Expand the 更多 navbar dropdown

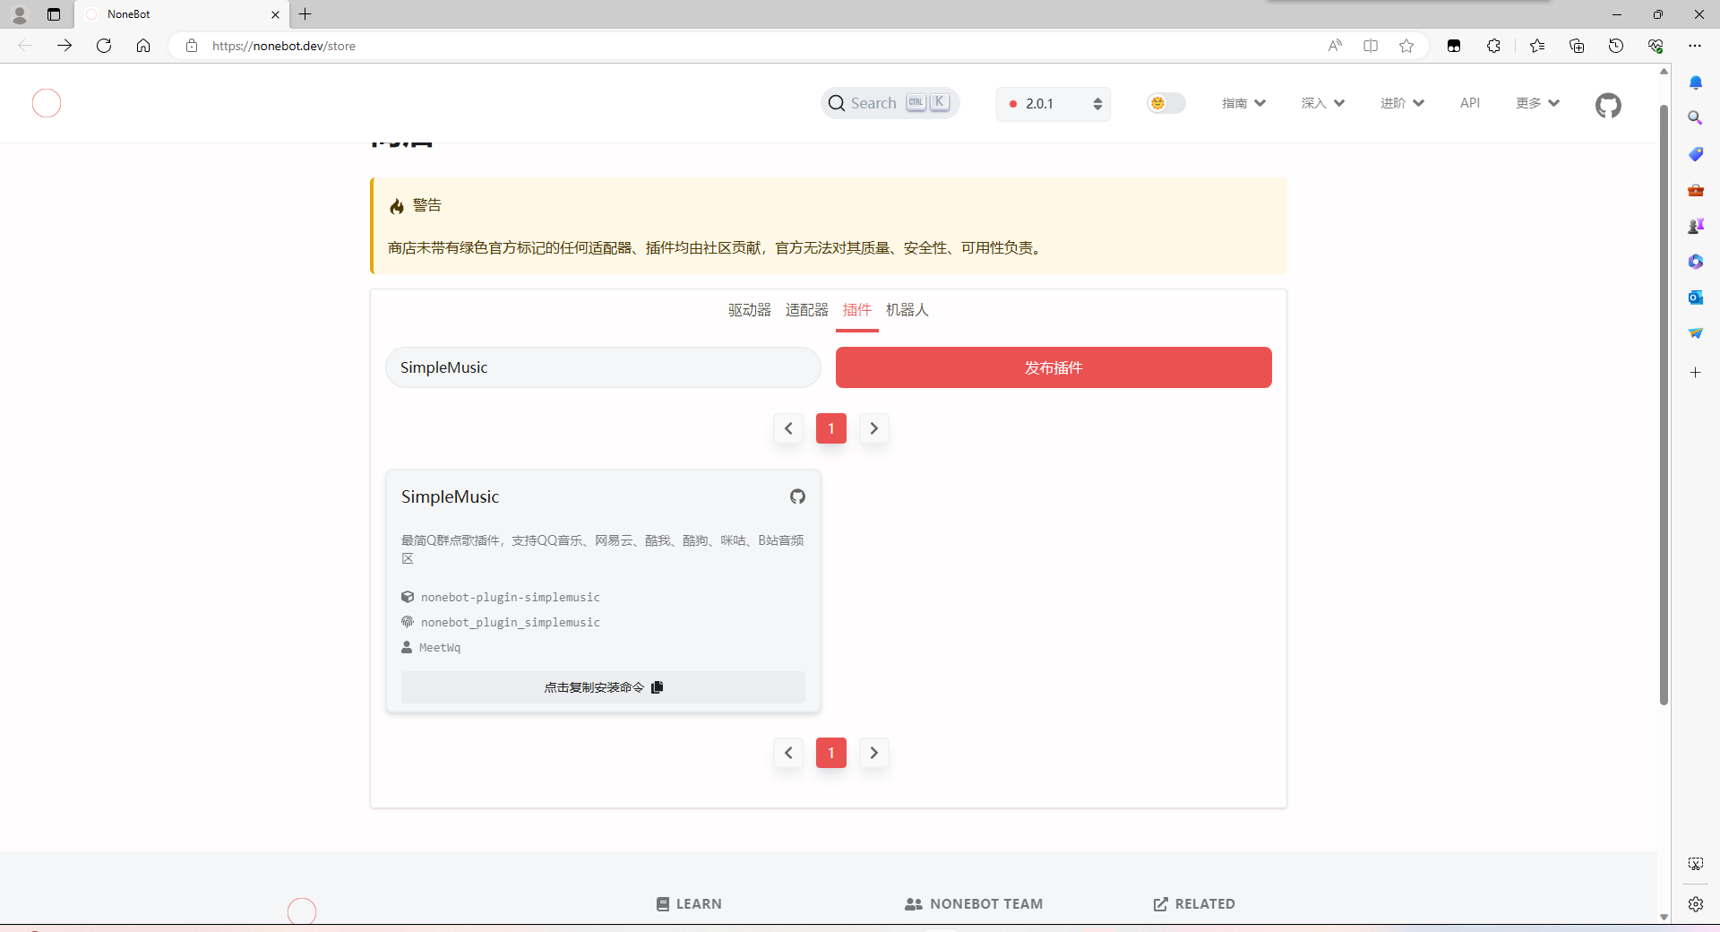1537,103
